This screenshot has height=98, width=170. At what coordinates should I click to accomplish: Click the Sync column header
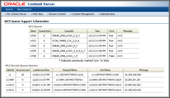click(x=112, y=31)
